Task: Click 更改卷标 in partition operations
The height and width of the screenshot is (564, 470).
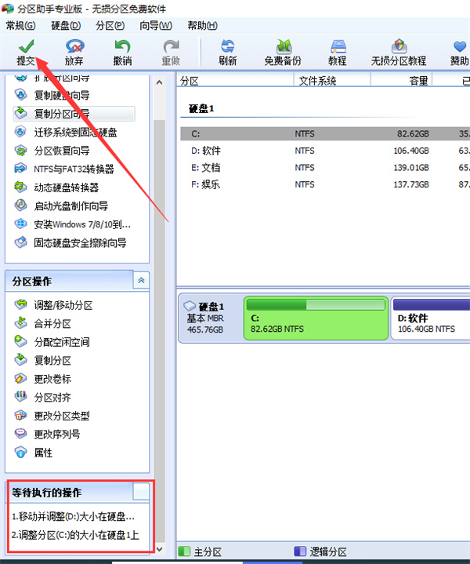Action: pyautogui.click(x=52, y=379)
